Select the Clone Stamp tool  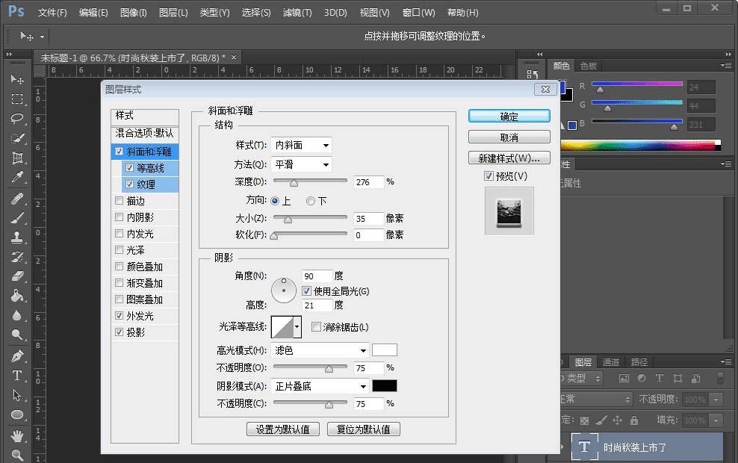(17, 237)
